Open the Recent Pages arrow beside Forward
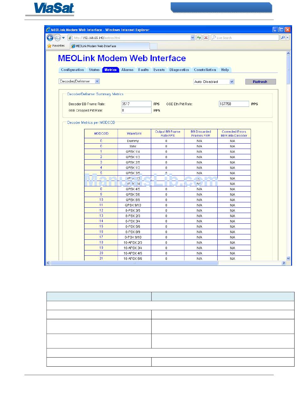Viewport: 298px width, 394px height. coord(63,38)
